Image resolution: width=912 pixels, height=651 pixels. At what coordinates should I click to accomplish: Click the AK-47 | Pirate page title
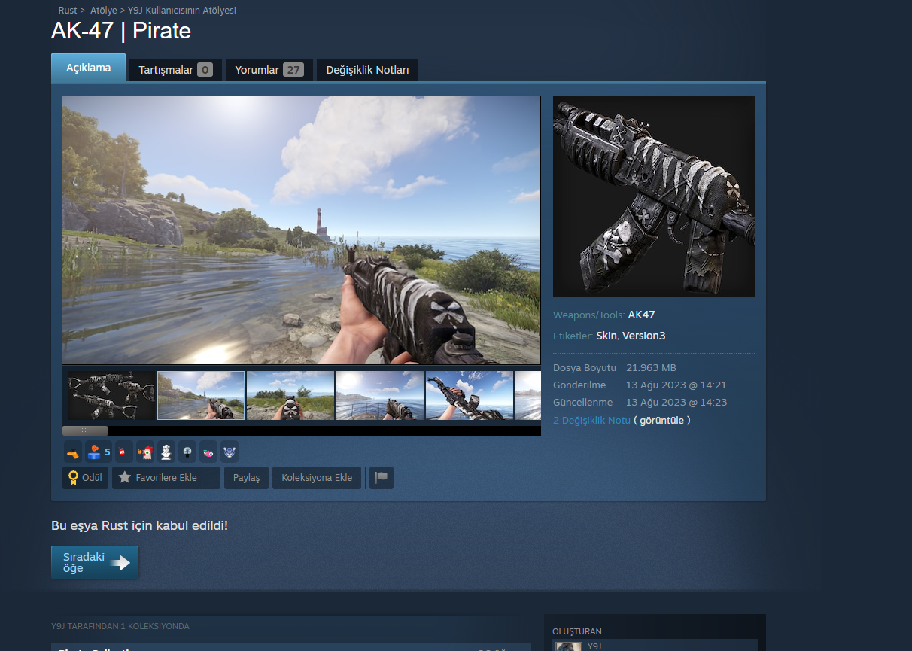coord(121,31)
